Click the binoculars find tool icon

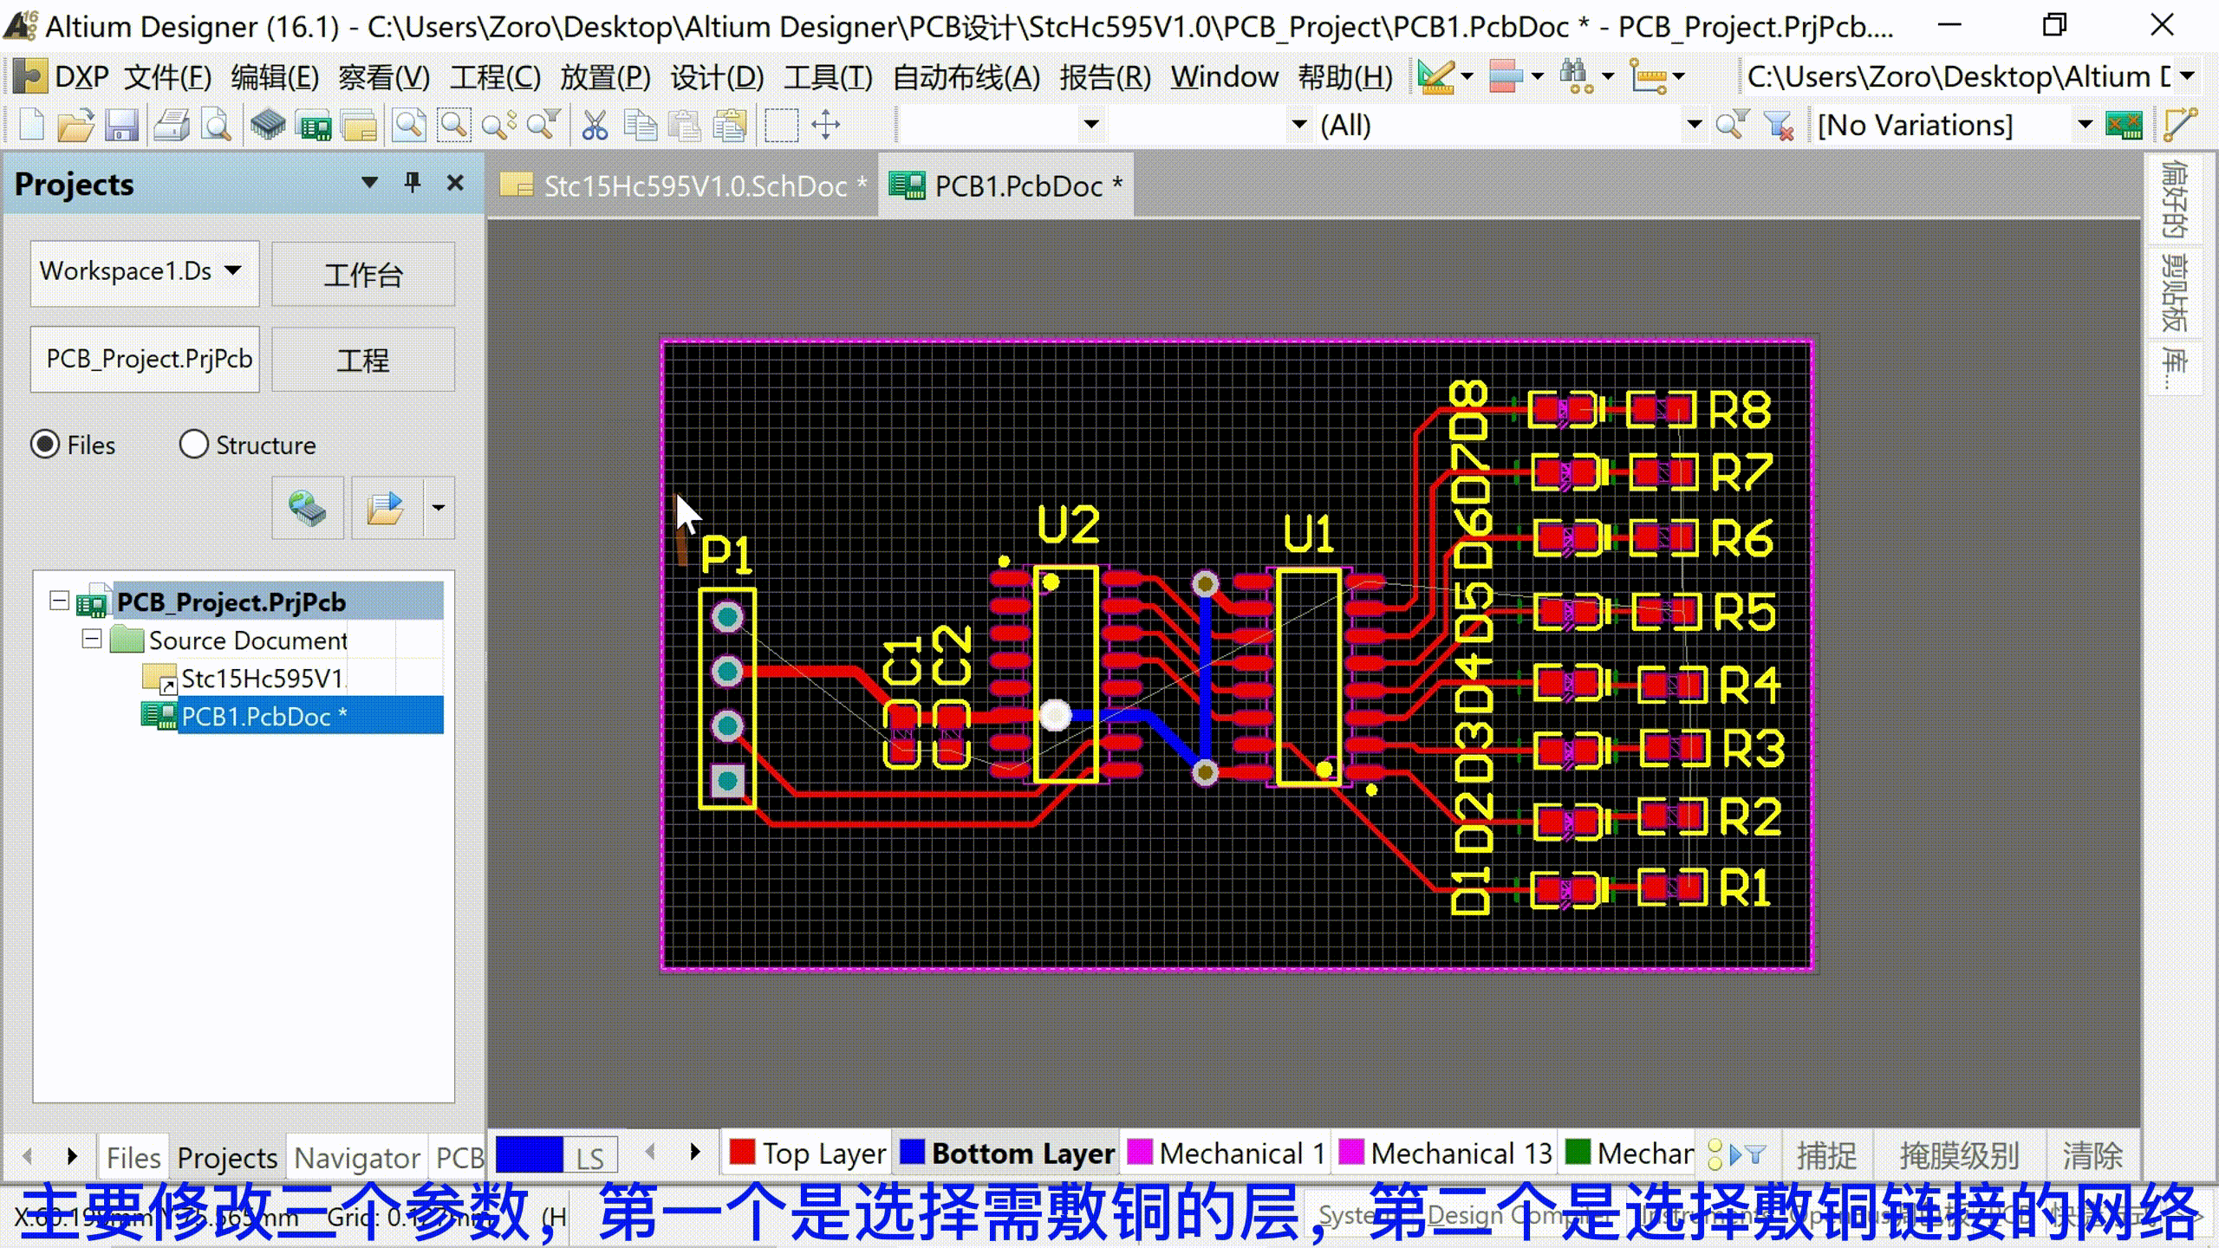point(1575,76)
